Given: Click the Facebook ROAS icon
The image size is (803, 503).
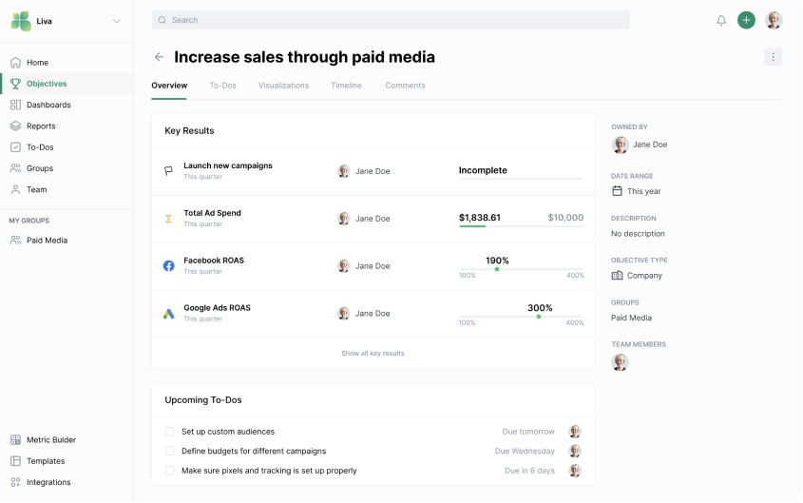Looking at the screenshot, I should pyautogui.click(x=168, y=266).
